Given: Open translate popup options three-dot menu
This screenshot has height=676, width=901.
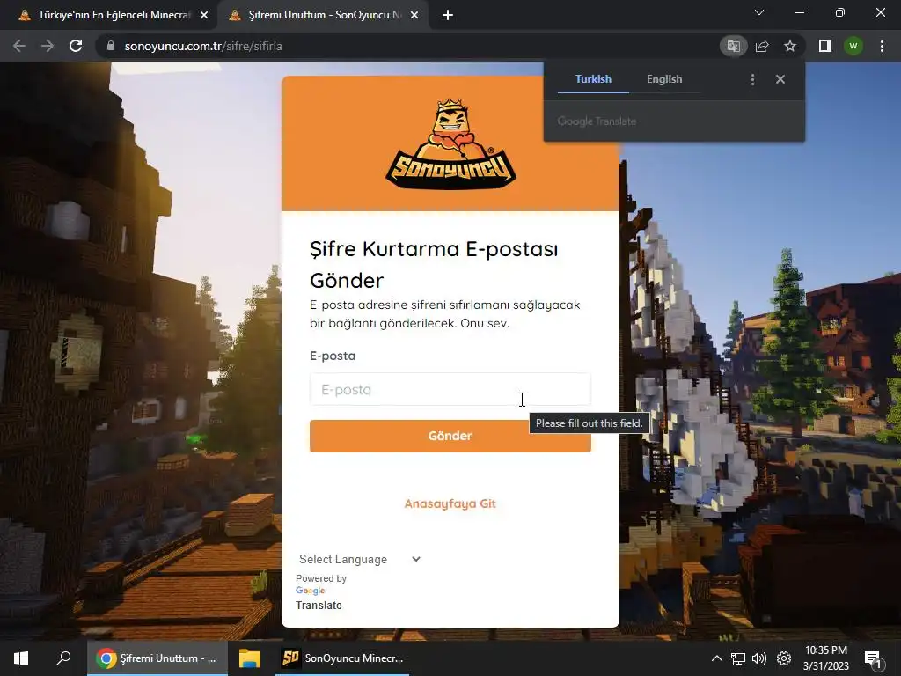Looking at the screenshot, I should point(753,79).
